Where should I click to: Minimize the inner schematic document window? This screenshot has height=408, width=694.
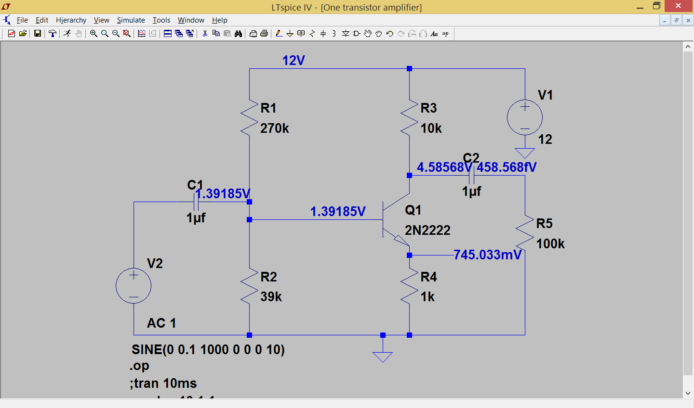[x=665, y=20]
